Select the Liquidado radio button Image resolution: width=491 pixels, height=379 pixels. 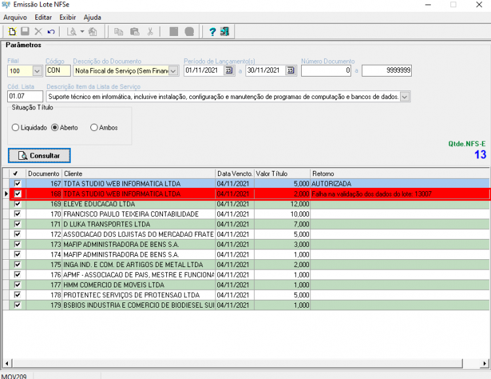(15, 128)
